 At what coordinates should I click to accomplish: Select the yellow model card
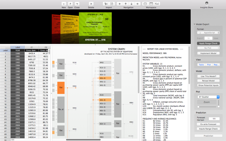coord(69,24)
